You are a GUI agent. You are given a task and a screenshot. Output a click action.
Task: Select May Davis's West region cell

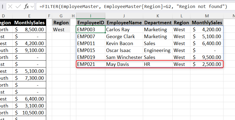tap(181, 64)
